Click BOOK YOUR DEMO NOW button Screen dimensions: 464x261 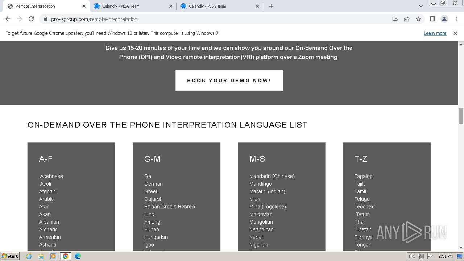(x=229, y=80)
